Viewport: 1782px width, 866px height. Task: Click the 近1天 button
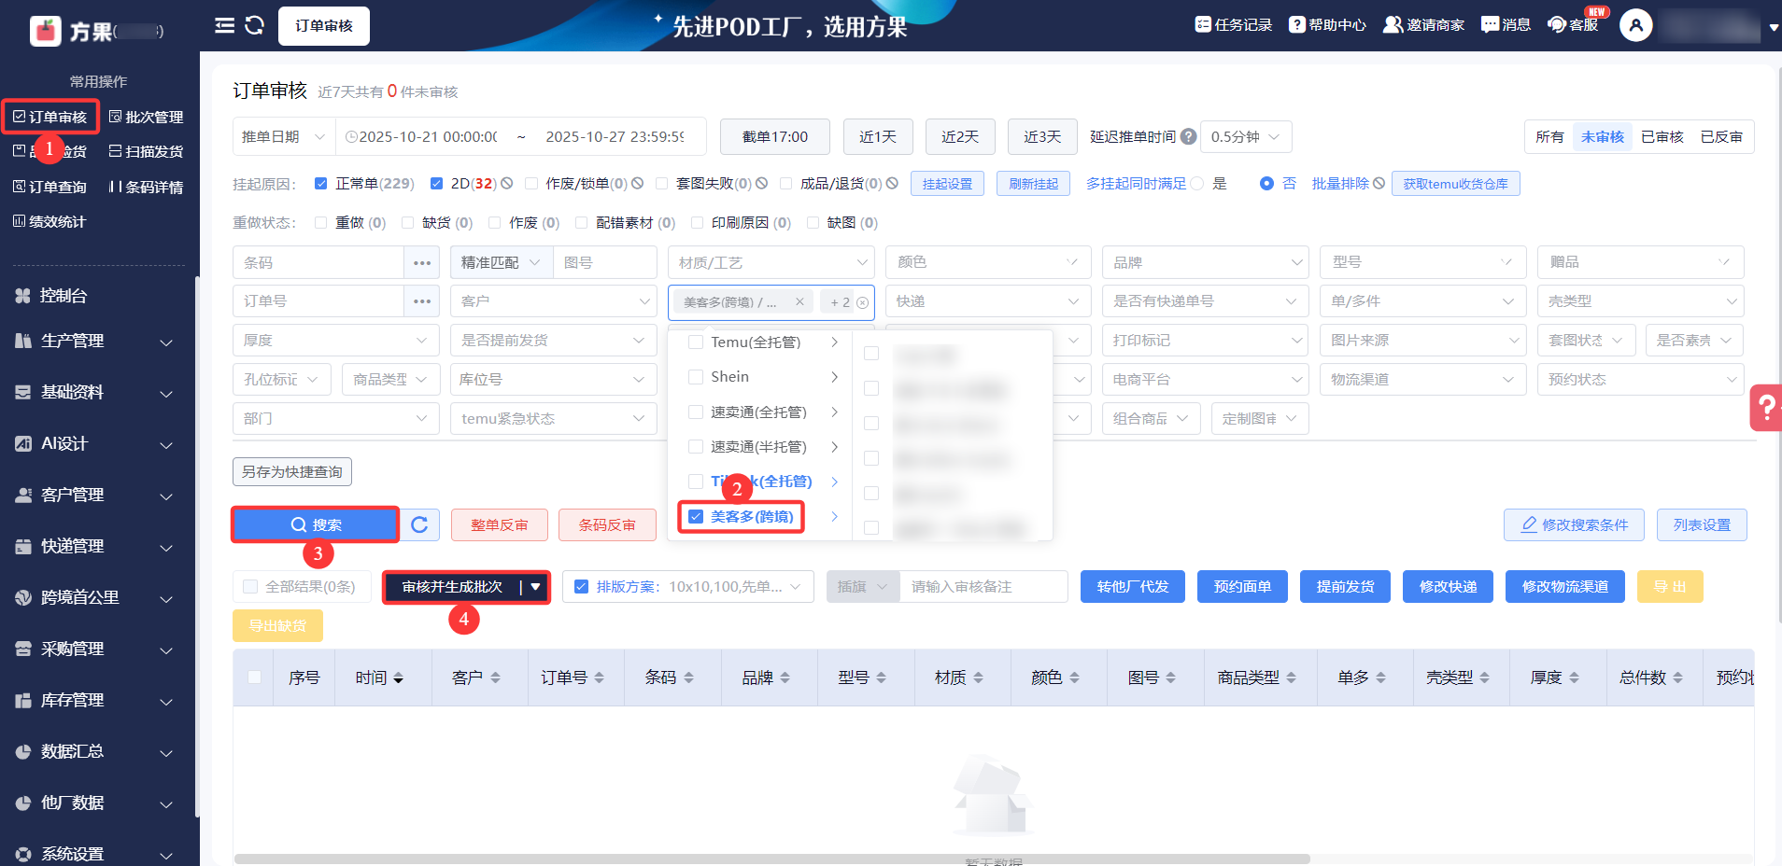click(878, 136)
